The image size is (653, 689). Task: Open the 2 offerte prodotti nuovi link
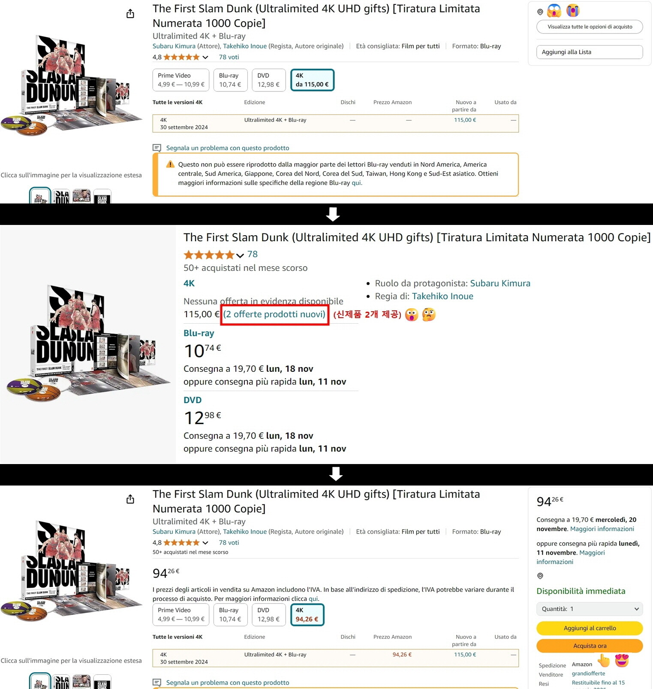[x=274, y=314]
